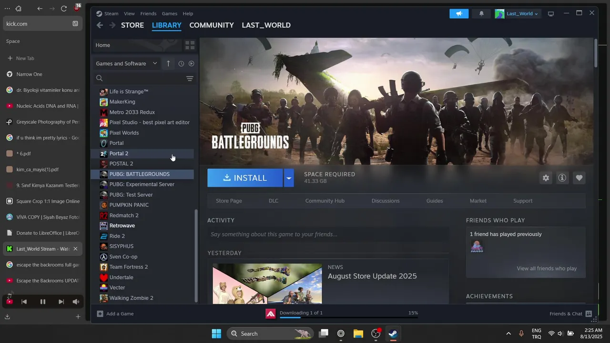Click the Steam announcements megaphone button
This screenshot has width=610, height=343.
click(x=459, y=13)
